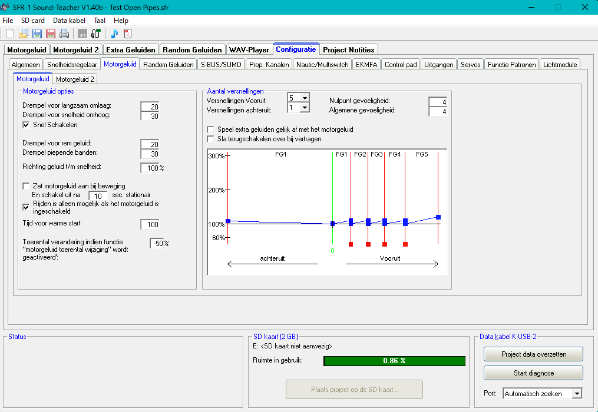Open the Help menu
598x412 pixels.
121,21
